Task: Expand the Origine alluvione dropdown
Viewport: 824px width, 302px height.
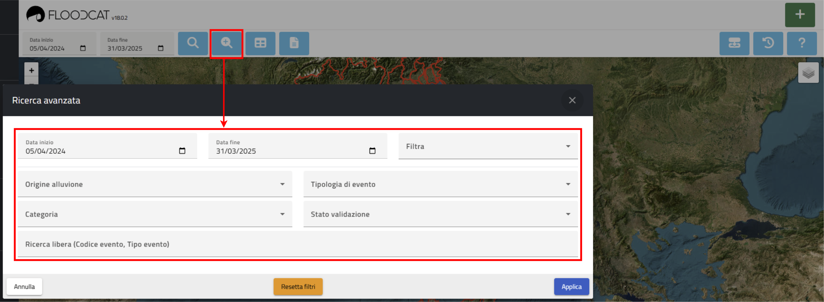Action: click(155, 184)
